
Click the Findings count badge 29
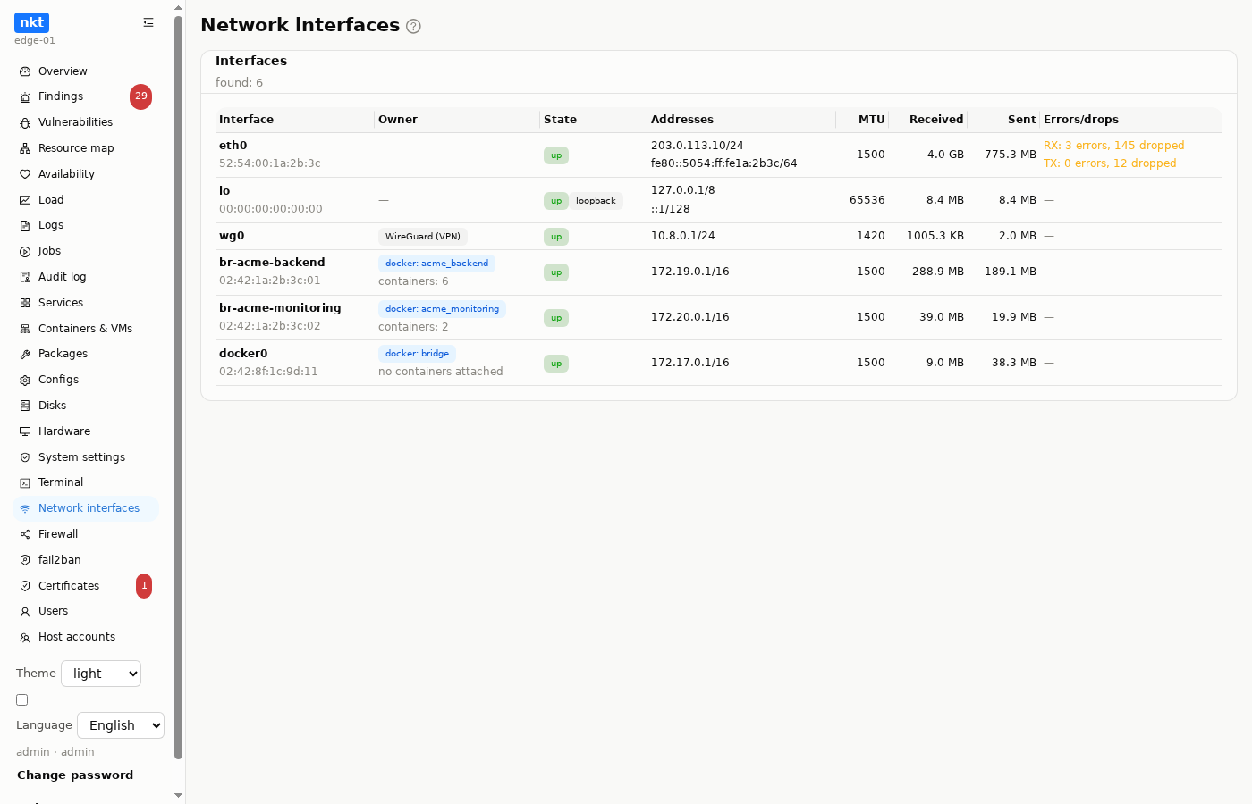(141, 96)
